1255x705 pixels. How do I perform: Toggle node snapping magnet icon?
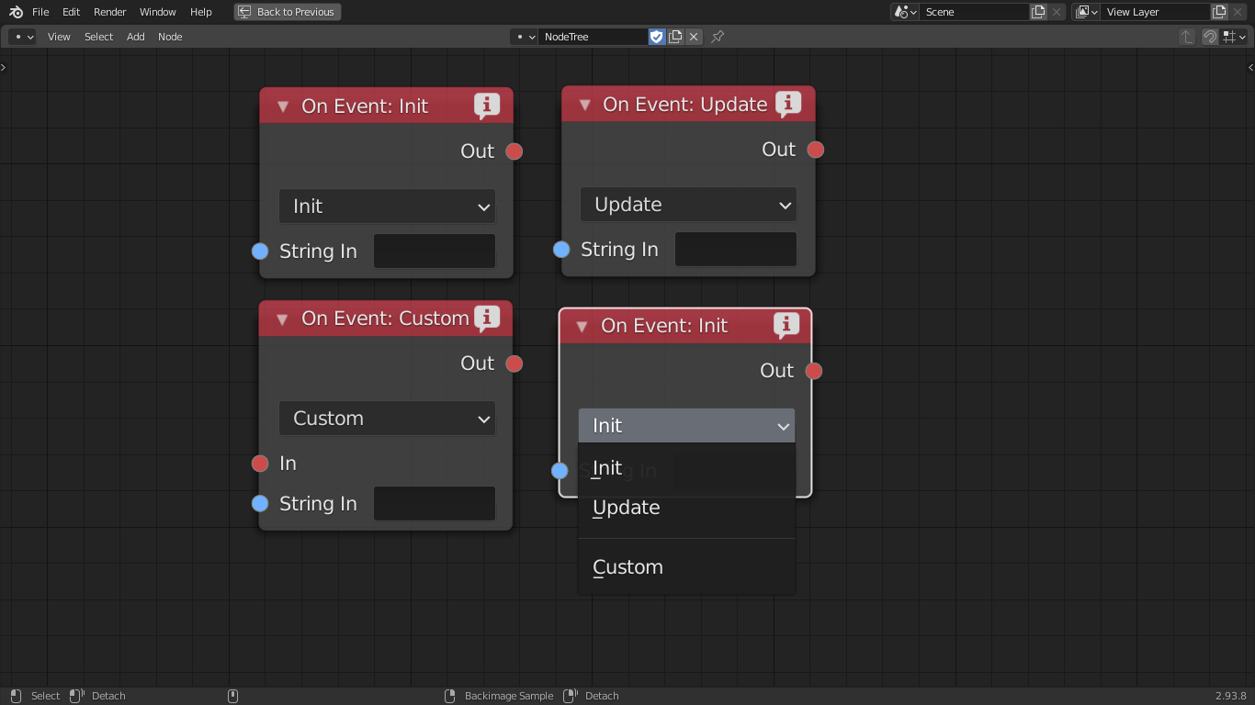point(1210,37)
